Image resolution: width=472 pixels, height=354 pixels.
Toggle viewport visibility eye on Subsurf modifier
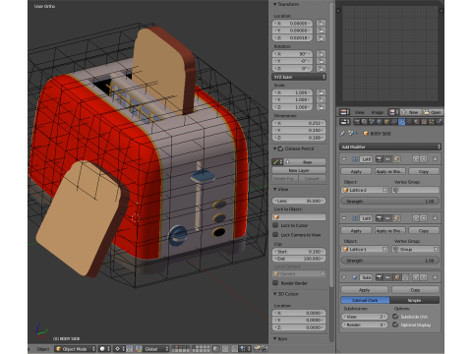click(x=387, y=277)
